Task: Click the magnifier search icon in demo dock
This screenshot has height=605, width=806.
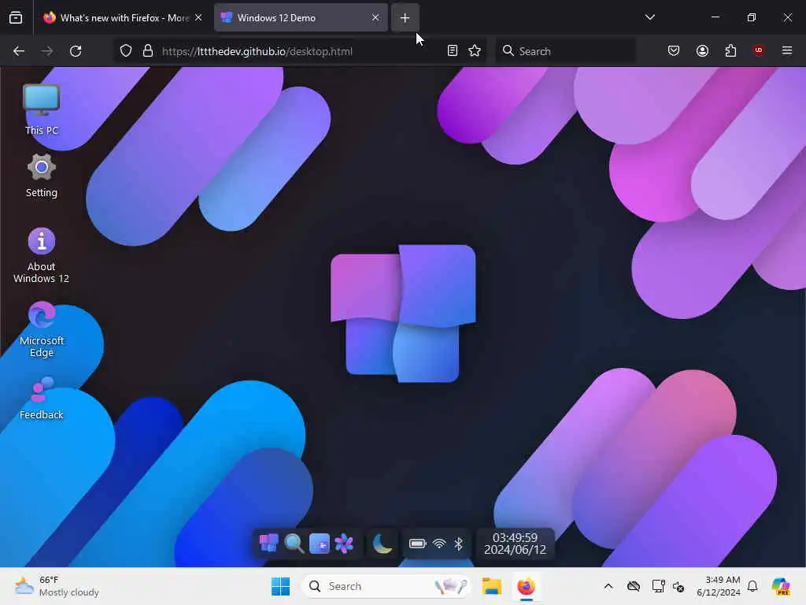Action: tap(294, 544)
